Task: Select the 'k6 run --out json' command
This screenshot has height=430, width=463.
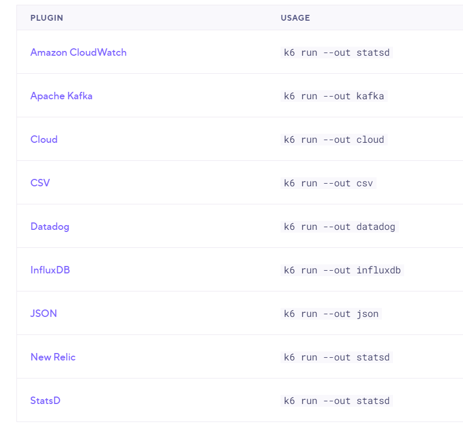Action: (331, 314)
